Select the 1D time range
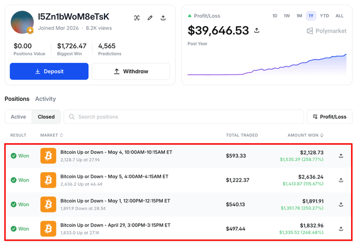The width and height of the screenshot is (357, 250). click(x=275, y=16)
